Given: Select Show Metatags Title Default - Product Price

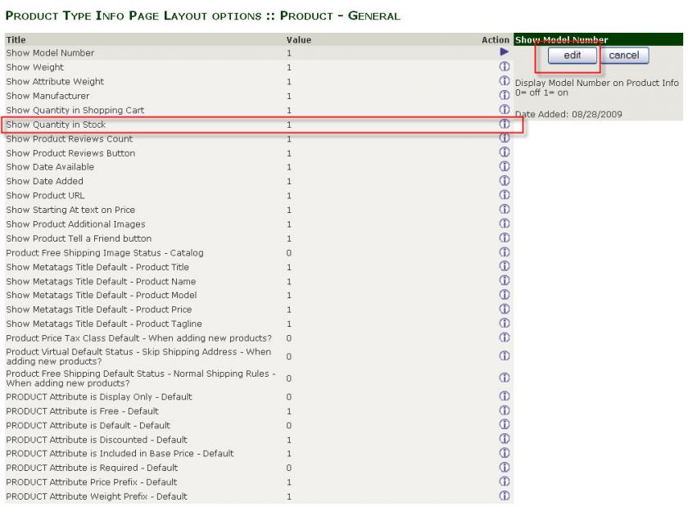Looking at the screenshot, I should coord(99,310).
